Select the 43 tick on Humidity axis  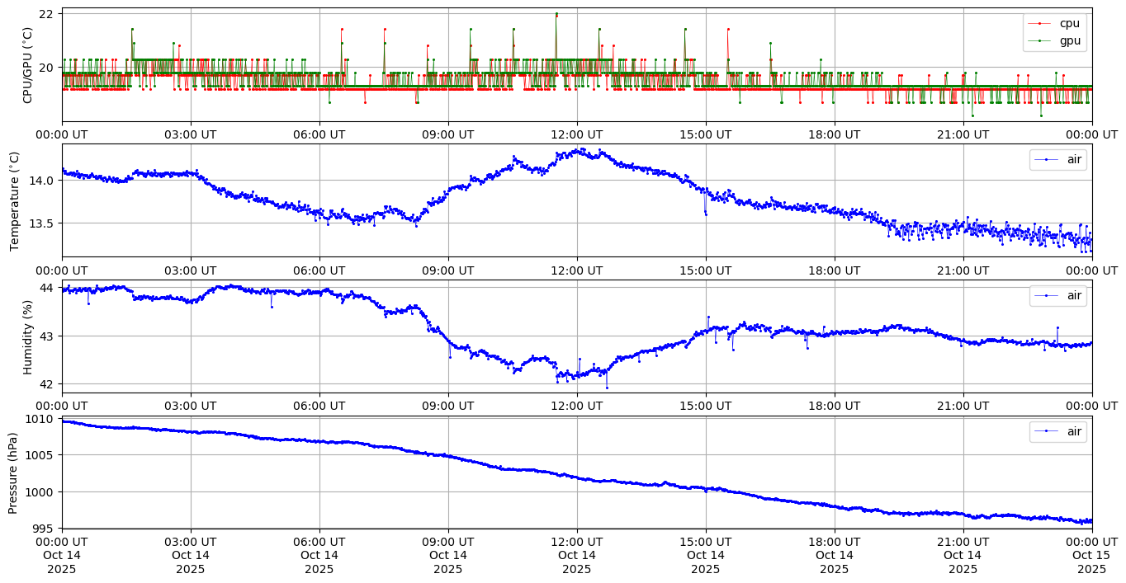tap(46, 336)
